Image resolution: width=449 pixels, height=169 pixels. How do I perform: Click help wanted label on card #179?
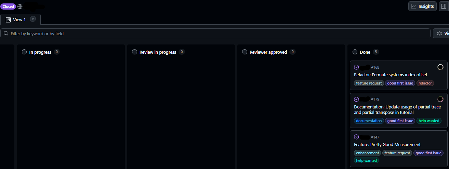click(429, 121)
